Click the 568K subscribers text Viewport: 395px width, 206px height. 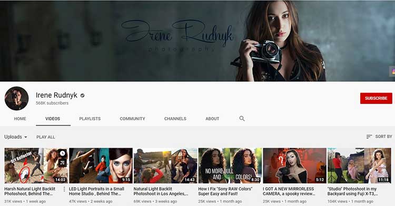point(52,103)
